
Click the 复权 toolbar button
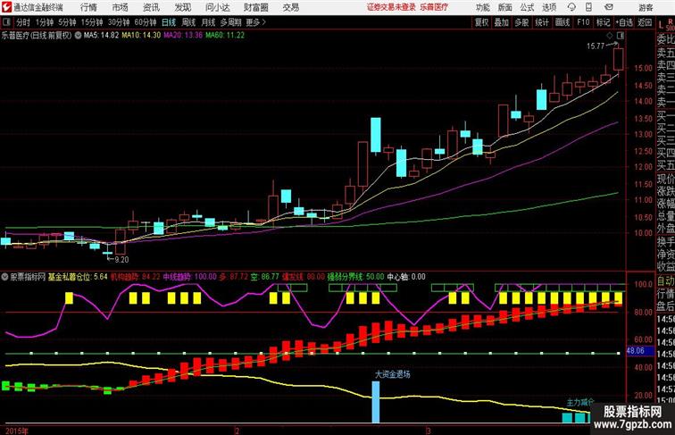click(x=481, y=22)
